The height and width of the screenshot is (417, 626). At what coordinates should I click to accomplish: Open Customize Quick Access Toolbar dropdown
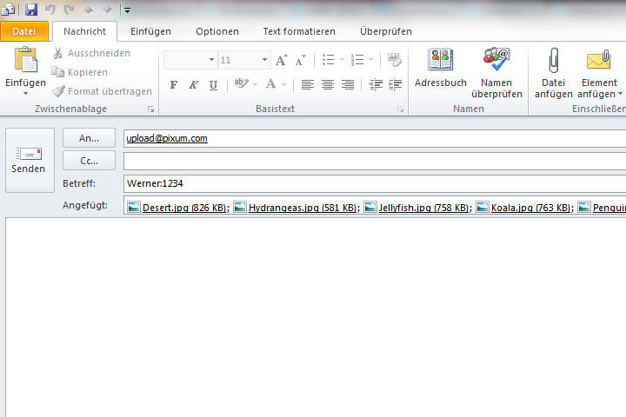pos(127,10)
